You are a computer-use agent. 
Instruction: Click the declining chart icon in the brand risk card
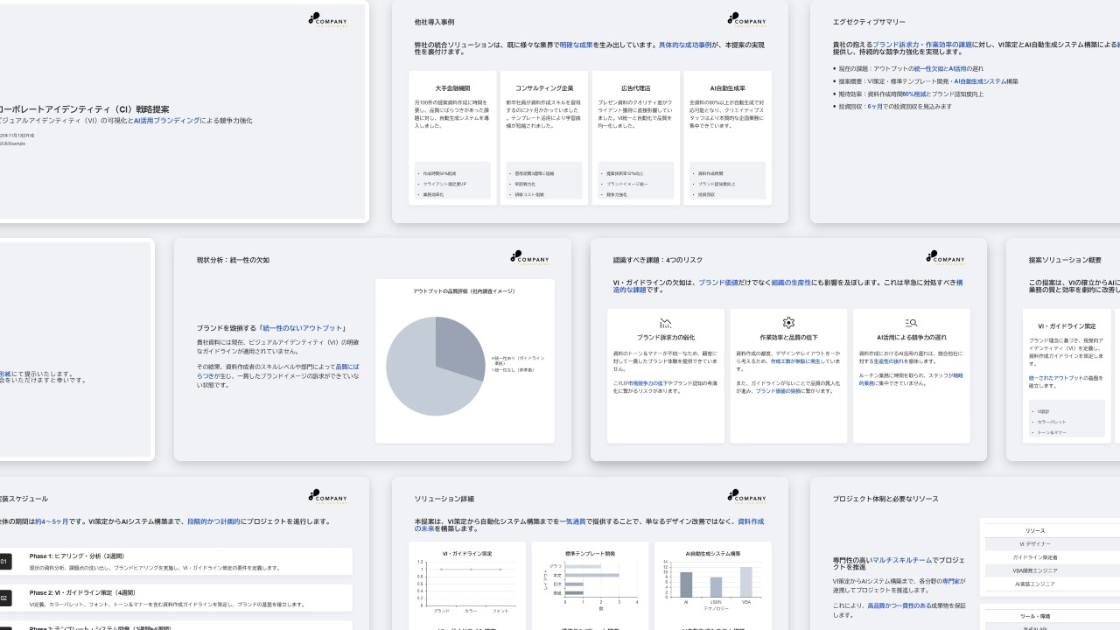click(x=666, y=323)
